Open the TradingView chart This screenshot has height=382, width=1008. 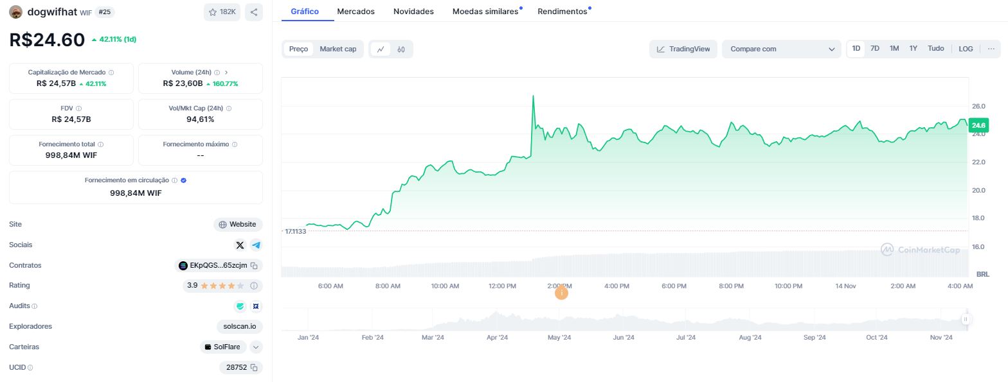coord(683,49)
